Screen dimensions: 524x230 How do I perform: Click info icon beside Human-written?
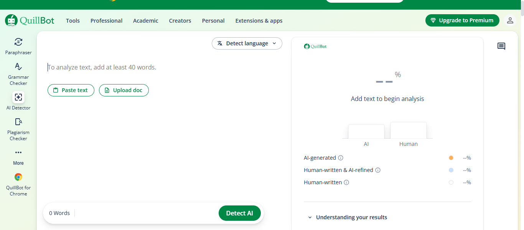[x=346, y=182]
